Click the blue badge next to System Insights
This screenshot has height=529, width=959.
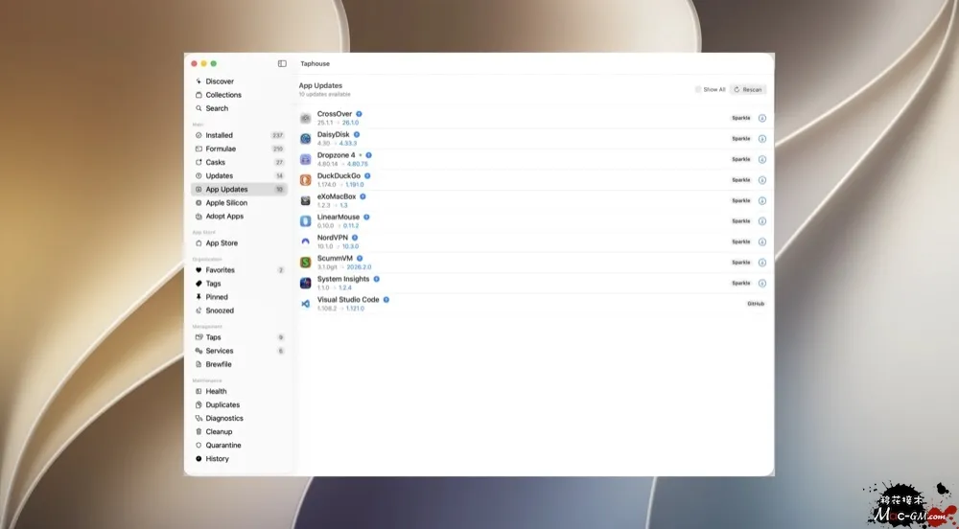[x=376, y=279]
